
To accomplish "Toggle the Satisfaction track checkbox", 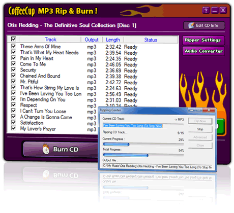I will tap(13, 122).
